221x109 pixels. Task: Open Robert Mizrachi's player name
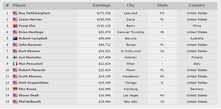32,70
